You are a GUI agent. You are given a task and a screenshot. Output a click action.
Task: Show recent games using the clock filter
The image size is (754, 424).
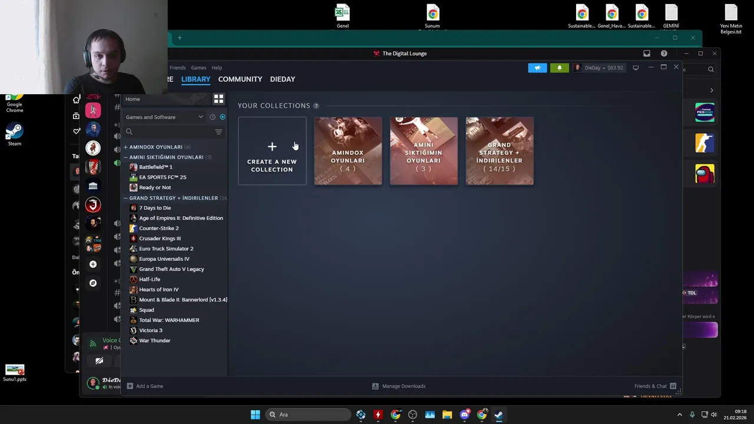click(x=213, y=117)
